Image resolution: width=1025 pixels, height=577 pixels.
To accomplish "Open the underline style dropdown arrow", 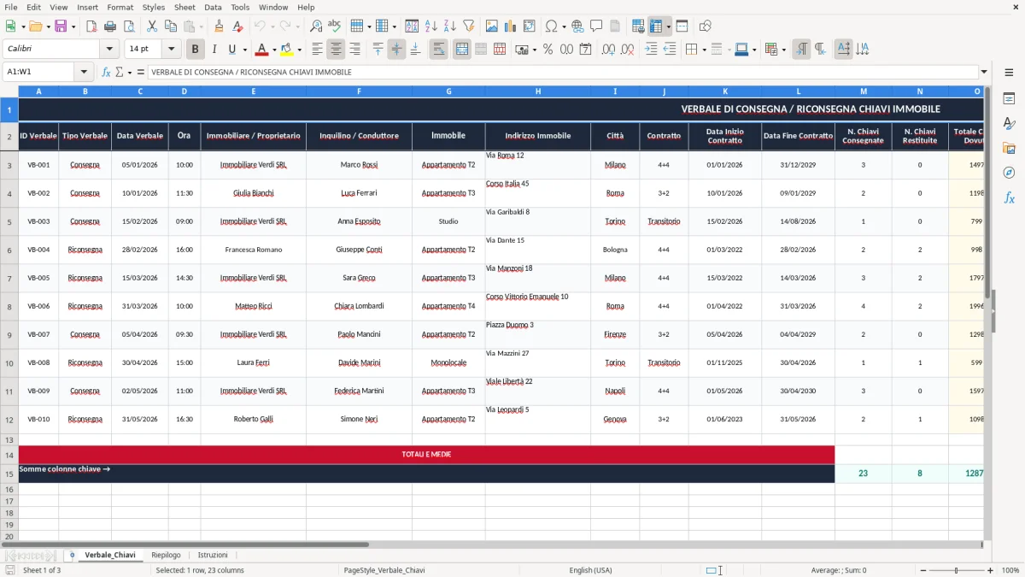I will [243, 50].
